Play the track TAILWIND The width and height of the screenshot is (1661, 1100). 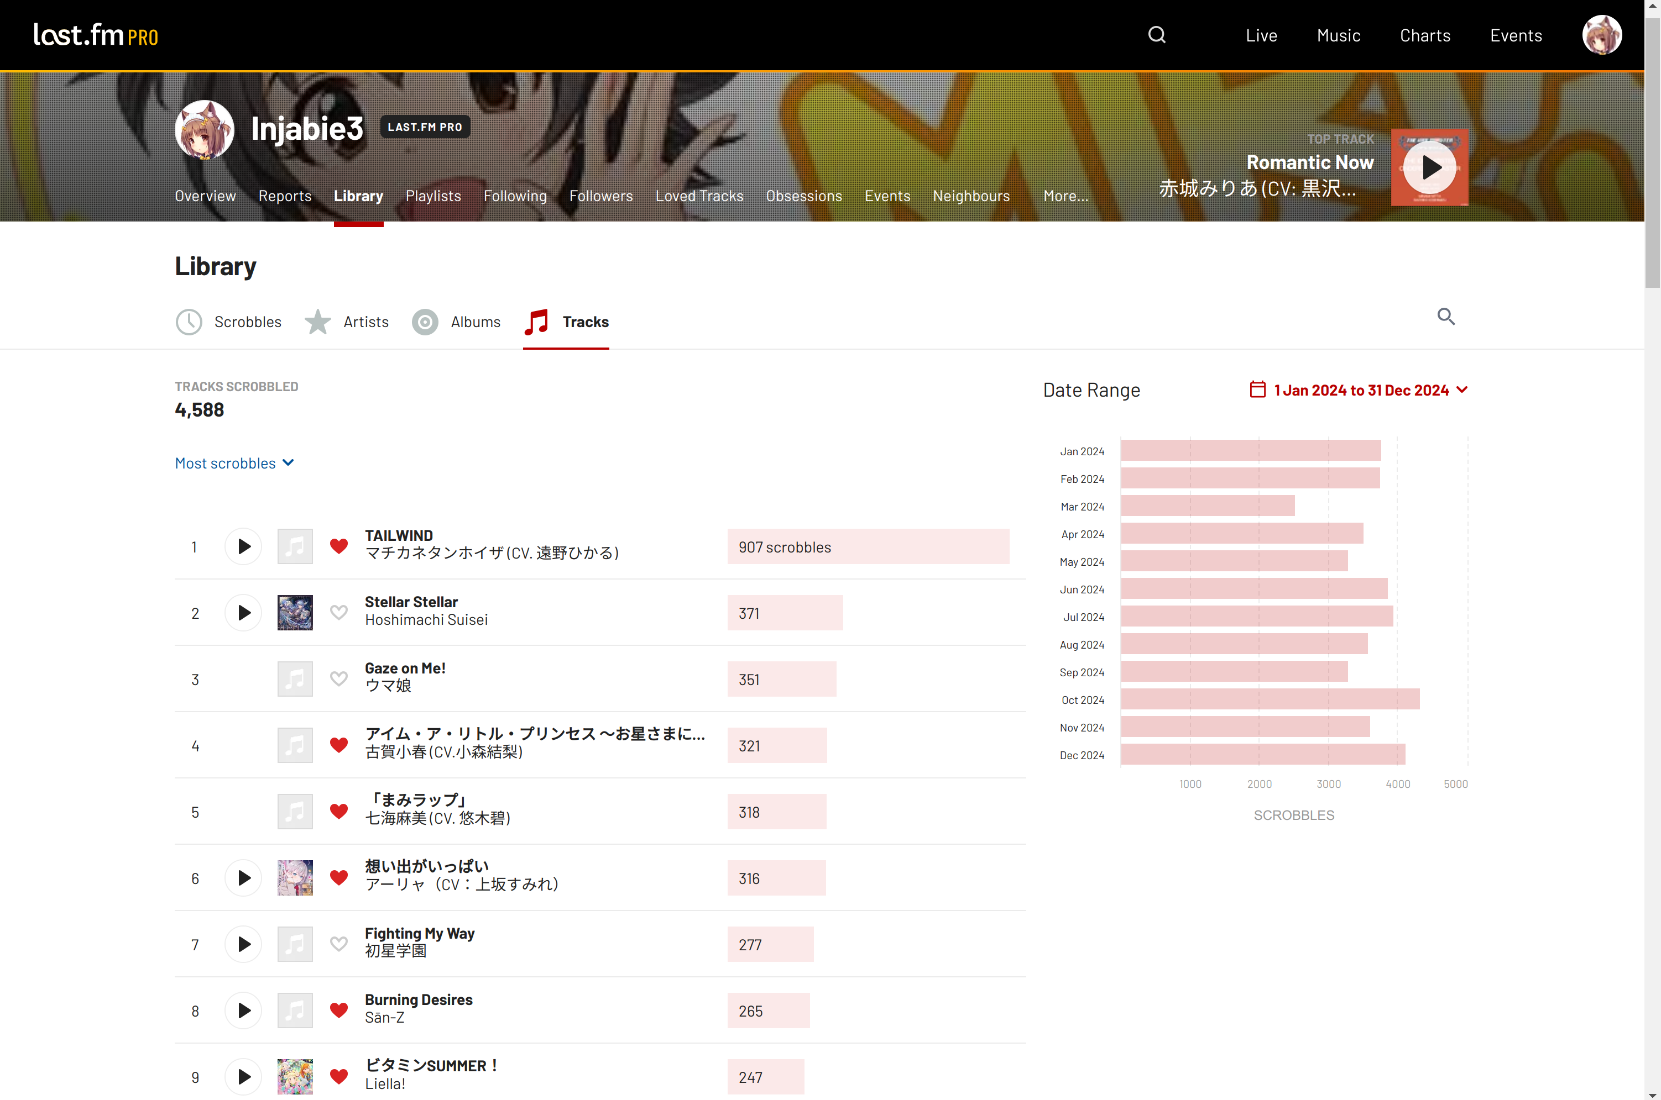(x=243, y=546)
